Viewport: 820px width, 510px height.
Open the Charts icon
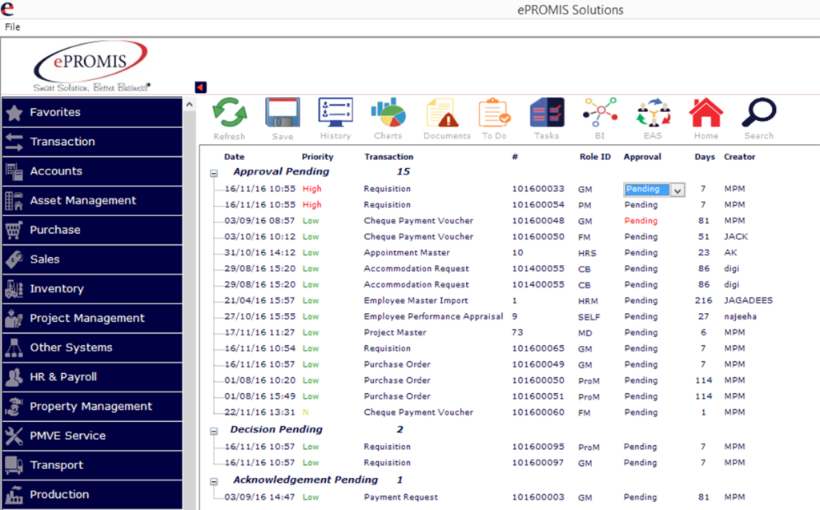(388, 114)
